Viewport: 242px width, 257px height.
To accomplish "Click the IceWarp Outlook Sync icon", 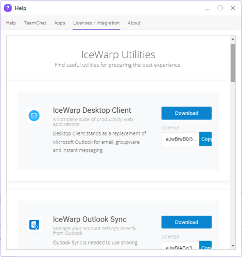I will tap(34, 225).
